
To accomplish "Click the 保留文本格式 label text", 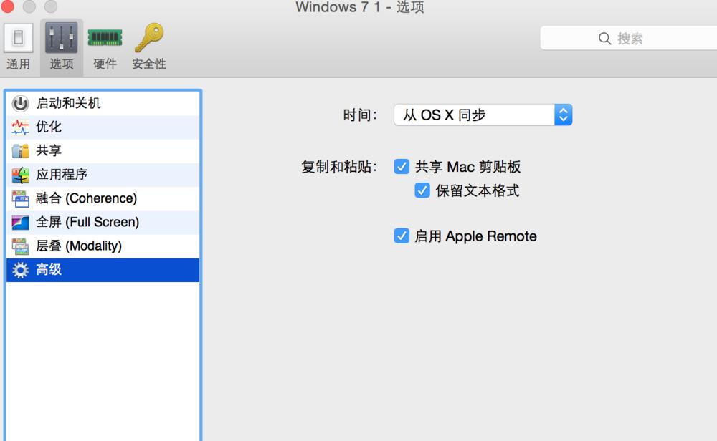I will point(478,190).
